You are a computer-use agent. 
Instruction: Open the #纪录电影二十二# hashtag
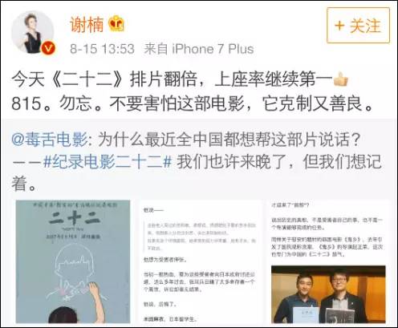click(x=108, y=162)
